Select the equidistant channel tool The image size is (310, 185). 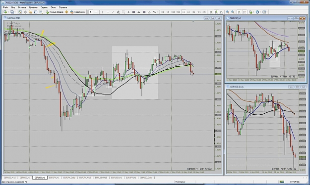[x=118, y=12]
